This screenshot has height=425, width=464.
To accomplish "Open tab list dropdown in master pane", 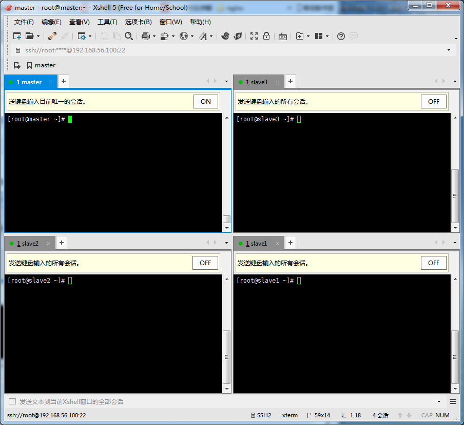I will click(x=227, y=82).
